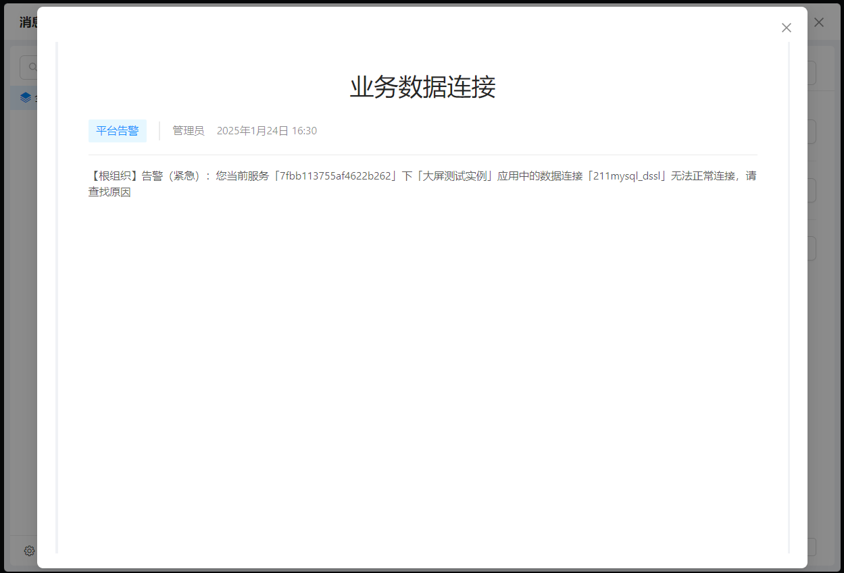The image size is (844, 573).
Task: Click the 2025年1月24日 16:30 timestamp
Action: point(266,131)
